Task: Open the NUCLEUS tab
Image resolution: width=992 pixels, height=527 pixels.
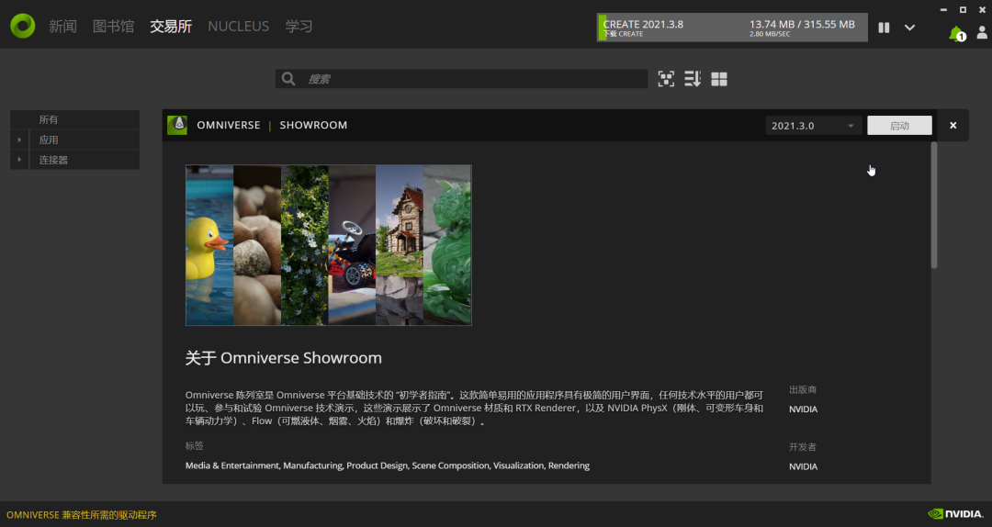Action: pyautogui.click(x=239, y=26)
